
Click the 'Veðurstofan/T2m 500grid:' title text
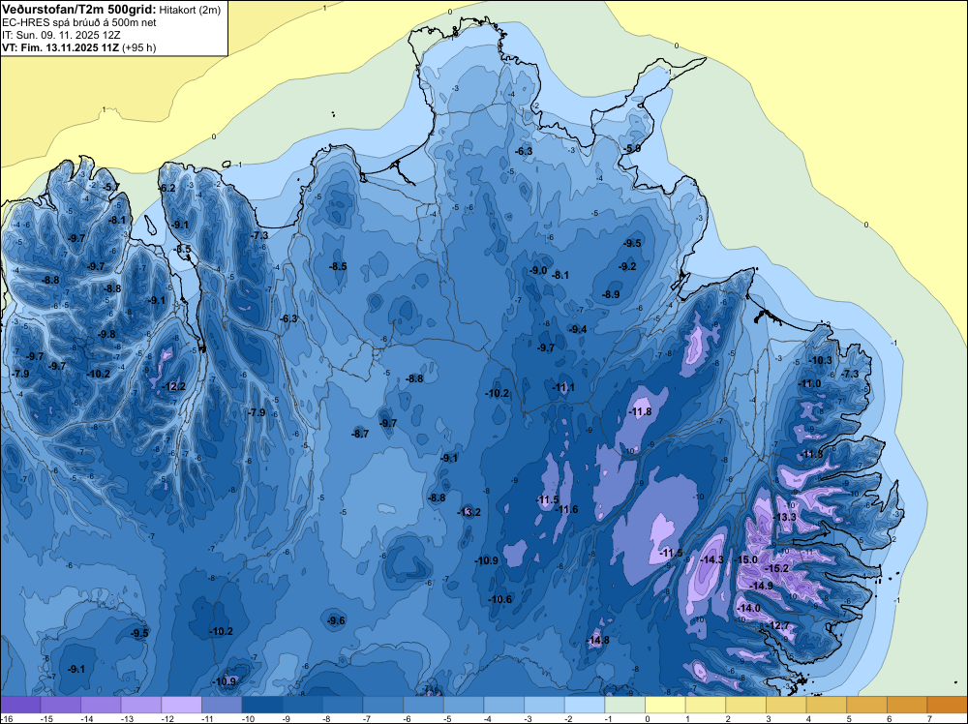[x=79, y=10]
